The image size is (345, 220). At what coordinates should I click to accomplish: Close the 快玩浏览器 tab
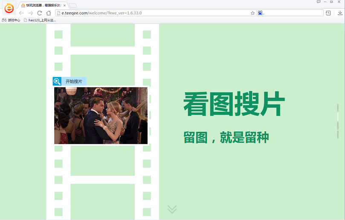tap(64, 6)
